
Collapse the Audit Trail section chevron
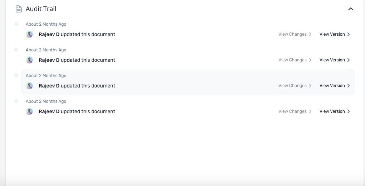[351, 9]
